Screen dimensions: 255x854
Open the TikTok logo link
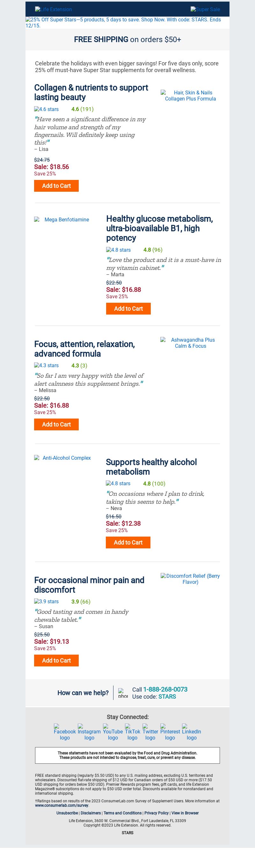[x=133, y=732]
